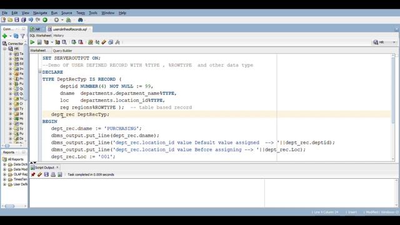Click the Undo arrow icon

coord(31,20)
